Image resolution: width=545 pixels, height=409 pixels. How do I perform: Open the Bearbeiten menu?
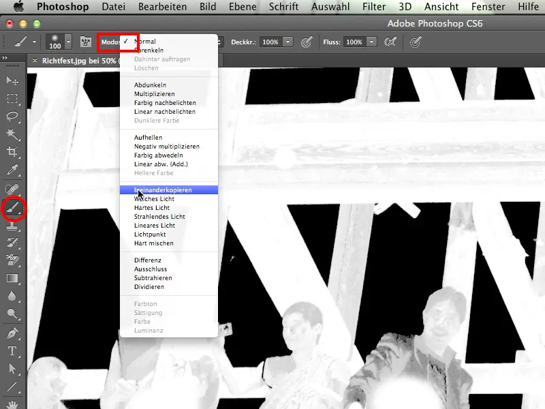(162, 7)
